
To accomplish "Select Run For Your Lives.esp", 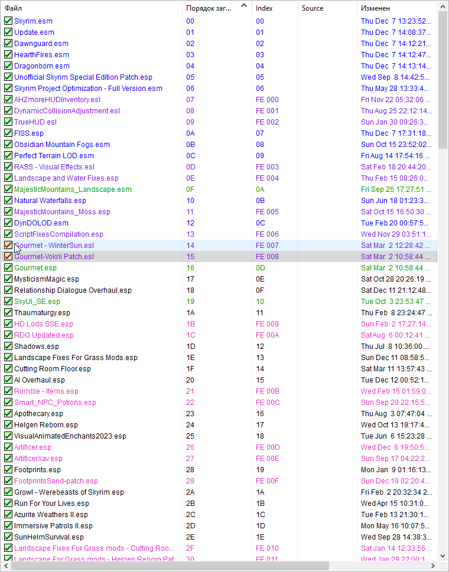I will pos(52,504).
